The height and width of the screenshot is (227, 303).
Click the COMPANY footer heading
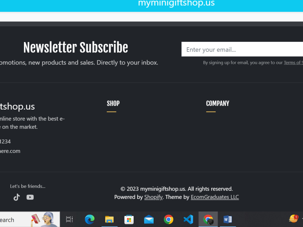[x=218, y=104]
